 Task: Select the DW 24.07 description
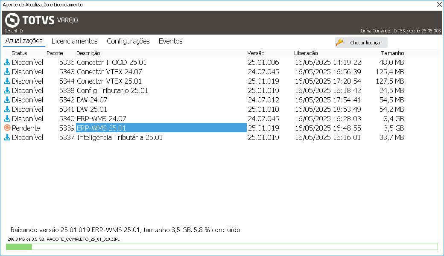point(92,99)
